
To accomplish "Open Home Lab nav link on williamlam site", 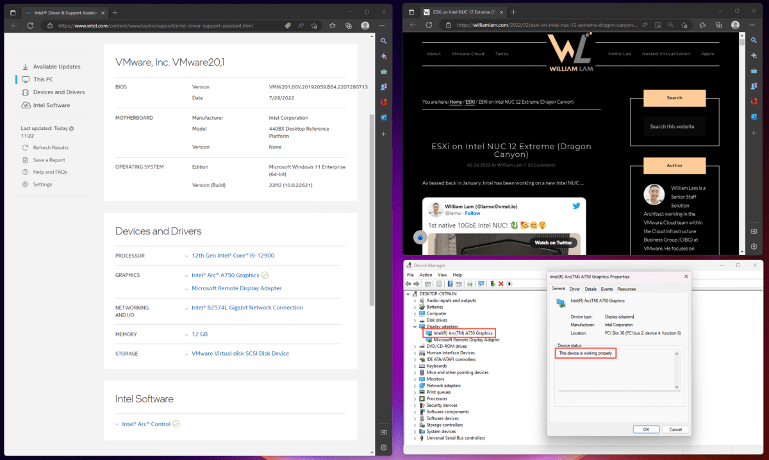I will pyautogui.click(x=620, y=54).
